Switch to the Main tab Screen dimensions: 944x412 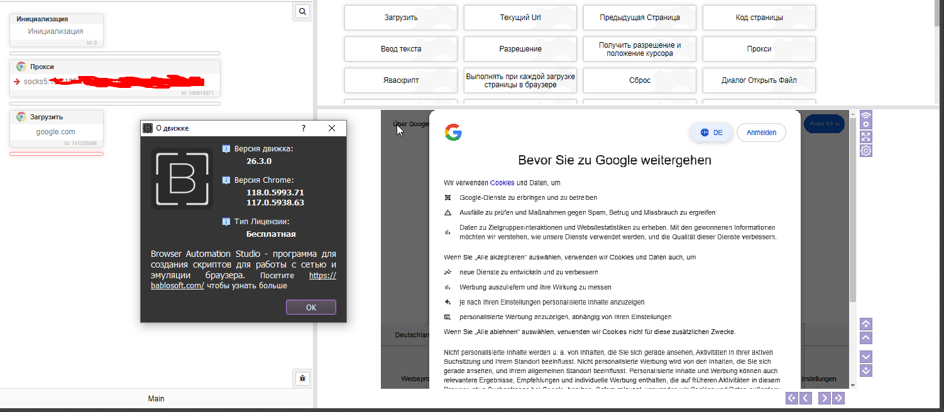156,399
